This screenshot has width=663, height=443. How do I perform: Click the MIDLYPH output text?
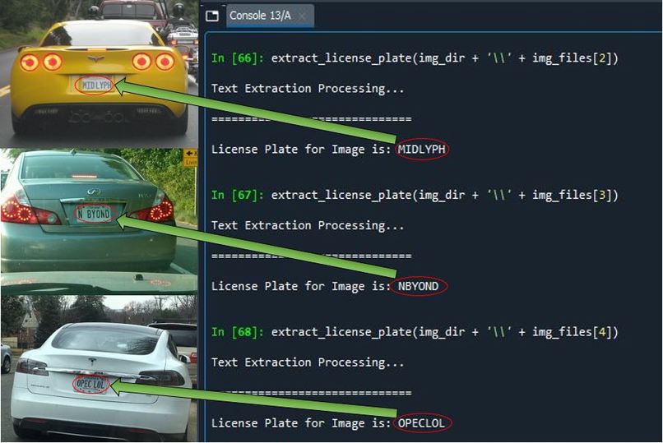pyautogui.click(x=421, y=149)
